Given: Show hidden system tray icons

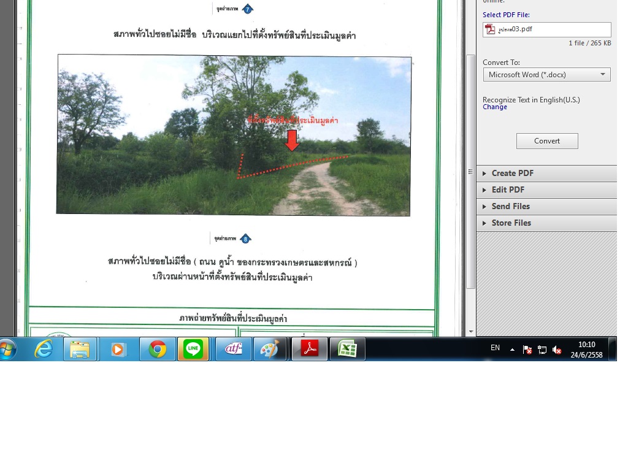Looking at the screenshot, I should 512,350.
